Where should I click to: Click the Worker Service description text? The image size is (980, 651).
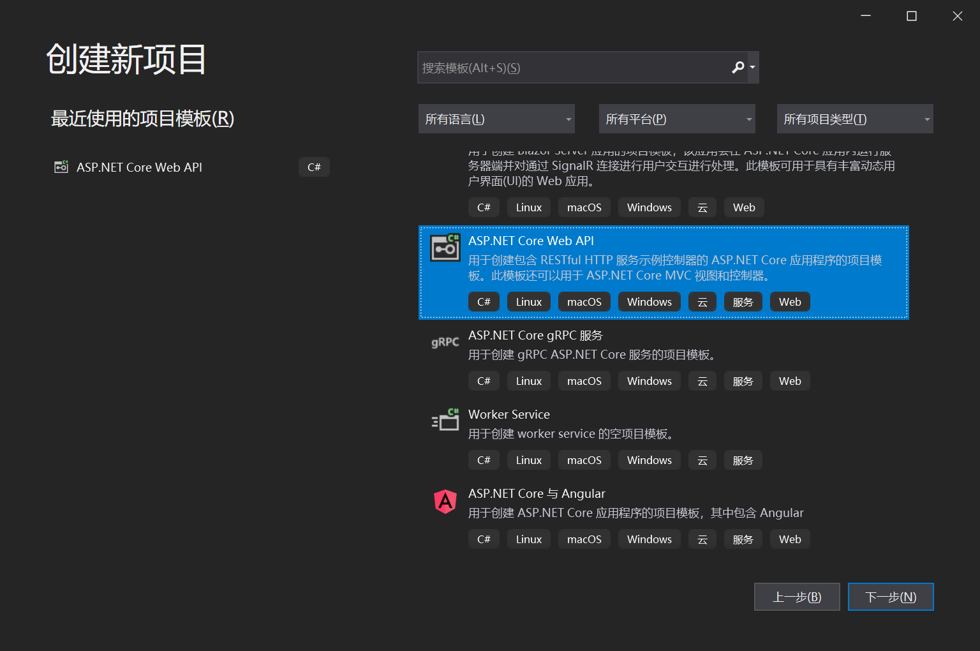coord(572,433)
